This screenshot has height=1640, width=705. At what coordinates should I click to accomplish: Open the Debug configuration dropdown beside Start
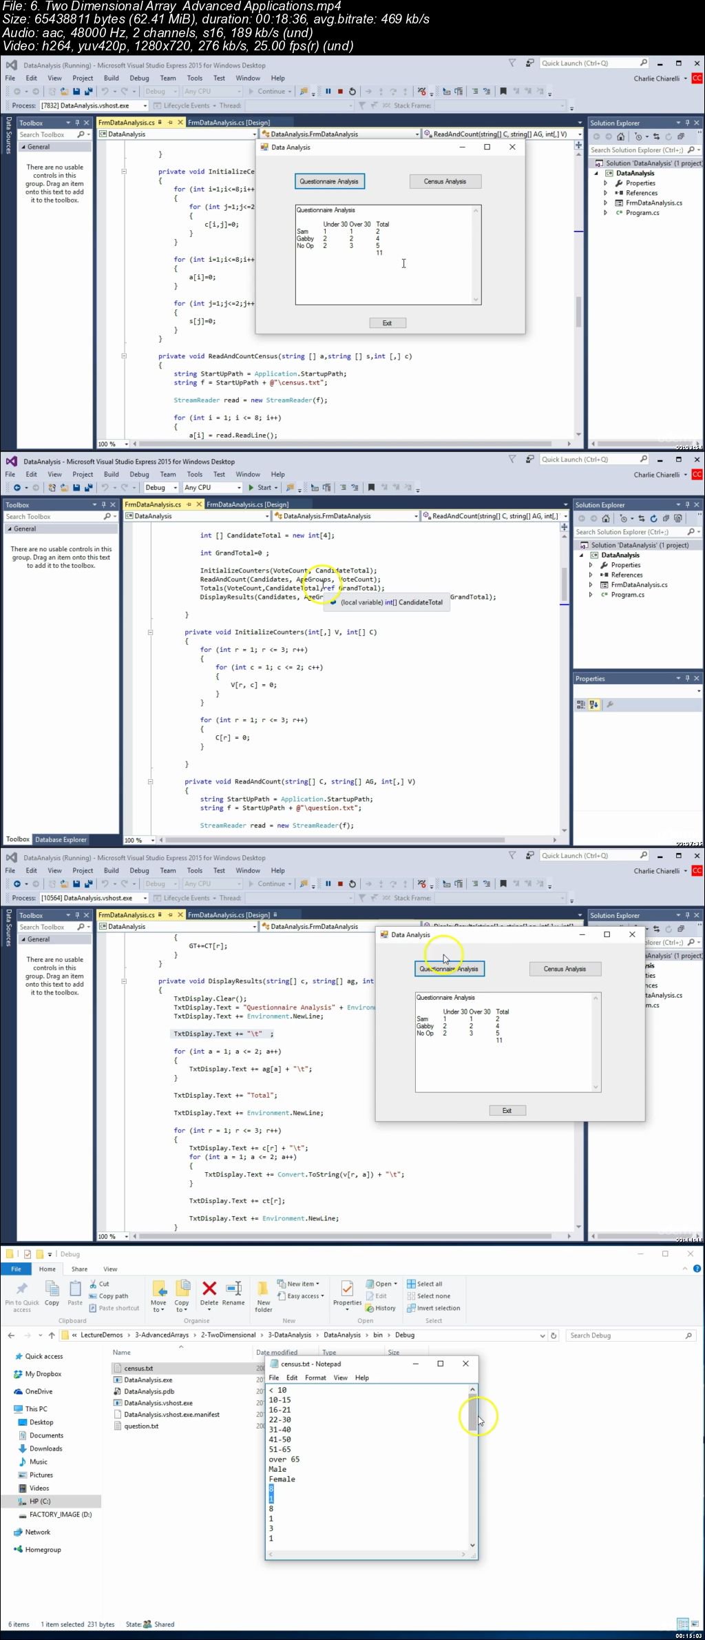pos(160,487)
